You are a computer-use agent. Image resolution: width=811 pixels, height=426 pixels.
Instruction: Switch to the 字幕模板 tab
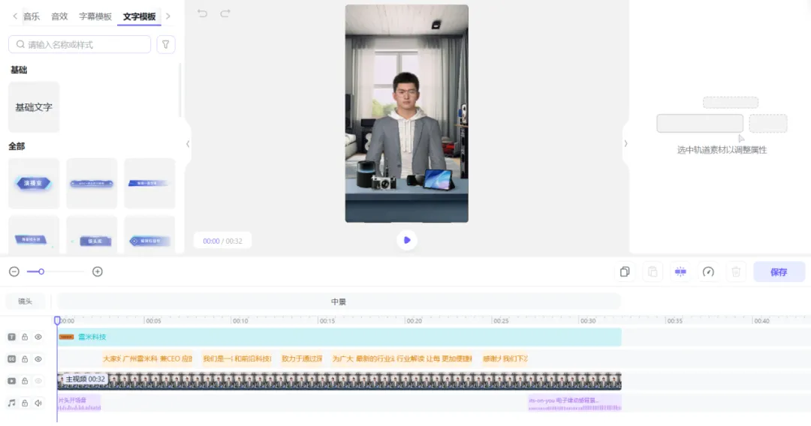click(95, 16)
